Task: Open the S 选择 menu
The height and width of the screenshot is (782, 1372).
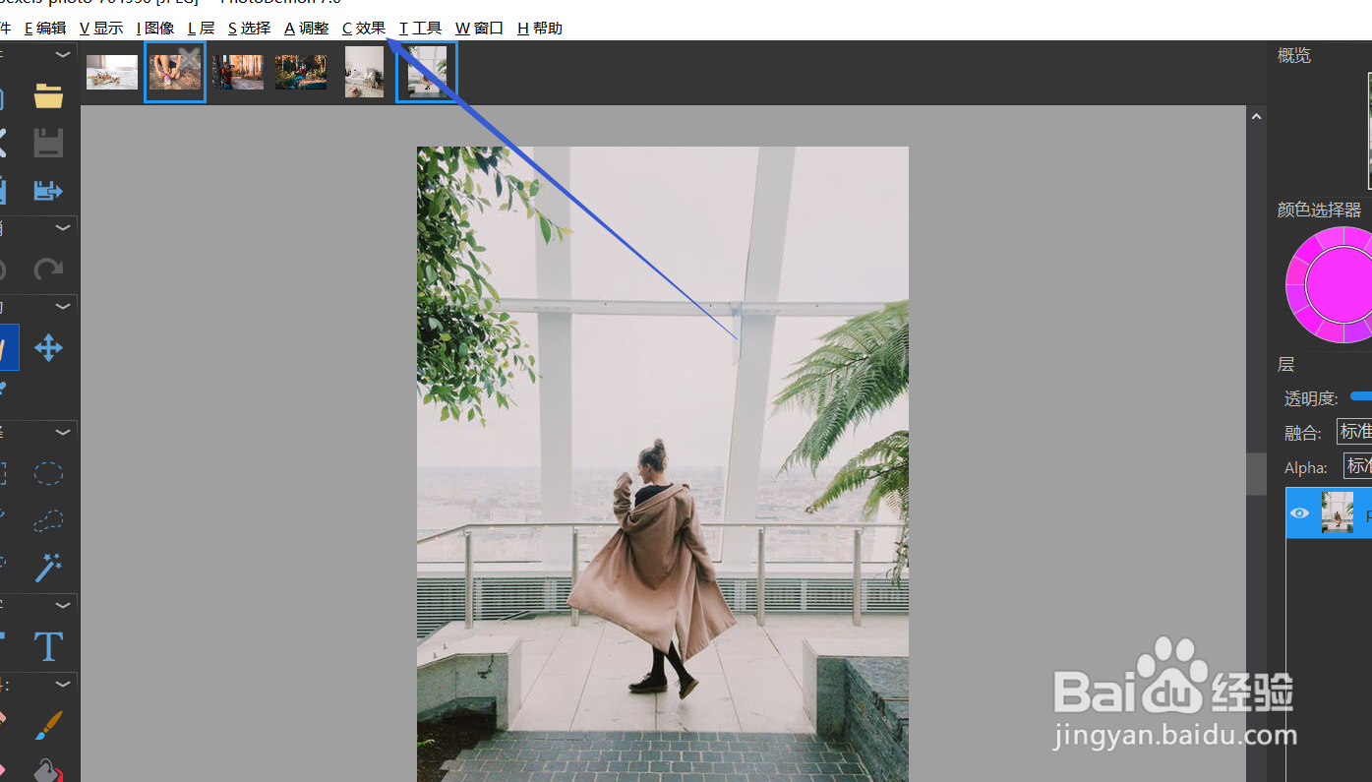Action: (249, 29)
